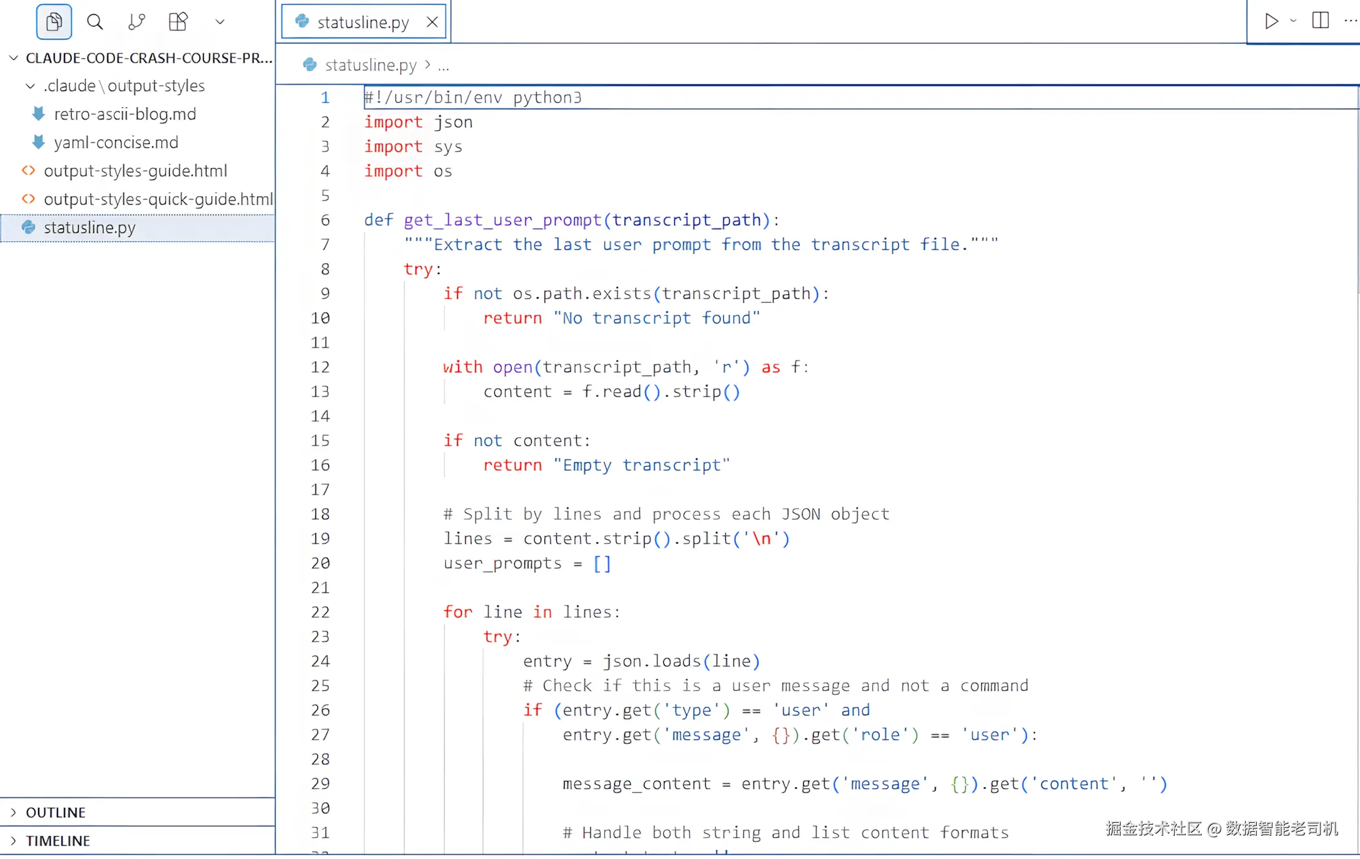Open the Extensions view icon
This screenshot has height=859, width=1360.
coord(177,22)
